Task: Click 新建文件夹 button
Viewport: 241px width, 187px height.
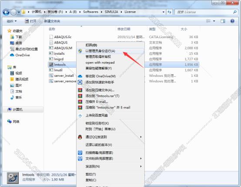Action: (x=52, y=21)
